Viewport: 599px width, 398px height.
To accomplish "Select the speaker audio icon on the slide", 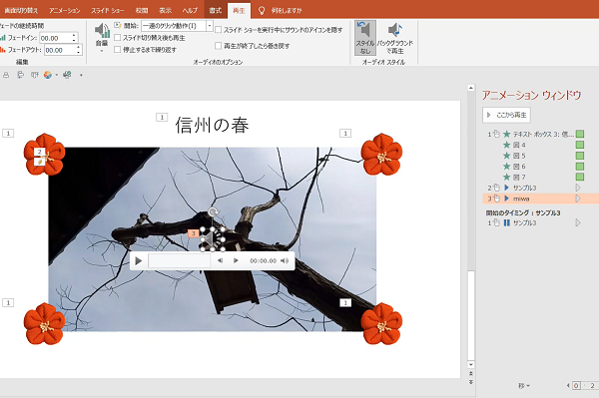I will [x=213, y=238].
